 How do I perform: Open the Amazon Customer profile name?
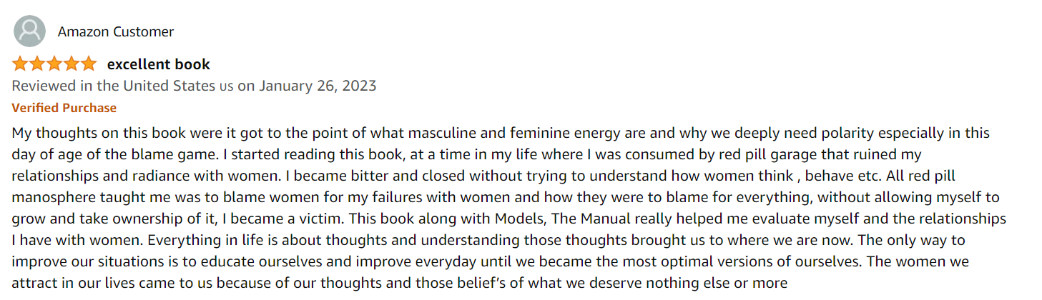(116, 31)
